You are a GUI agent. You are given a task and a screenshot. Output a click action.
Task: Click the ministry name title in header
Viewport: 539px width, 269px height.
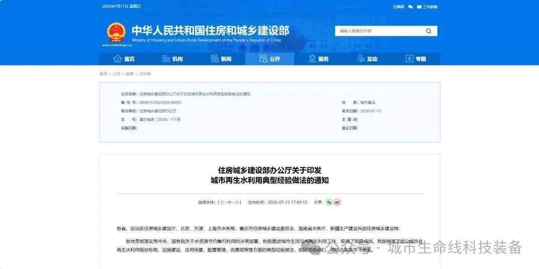pyautogui.click(x=210, y=30)
